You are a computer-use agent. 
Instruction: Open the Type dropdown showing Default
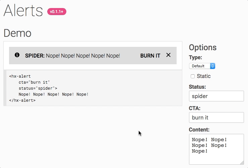click(x=202, y=66)
